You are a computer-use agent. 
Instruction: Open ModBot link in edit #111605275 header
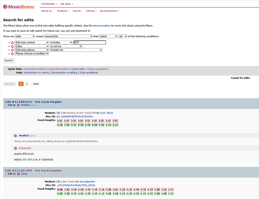[x=25, y=105]
